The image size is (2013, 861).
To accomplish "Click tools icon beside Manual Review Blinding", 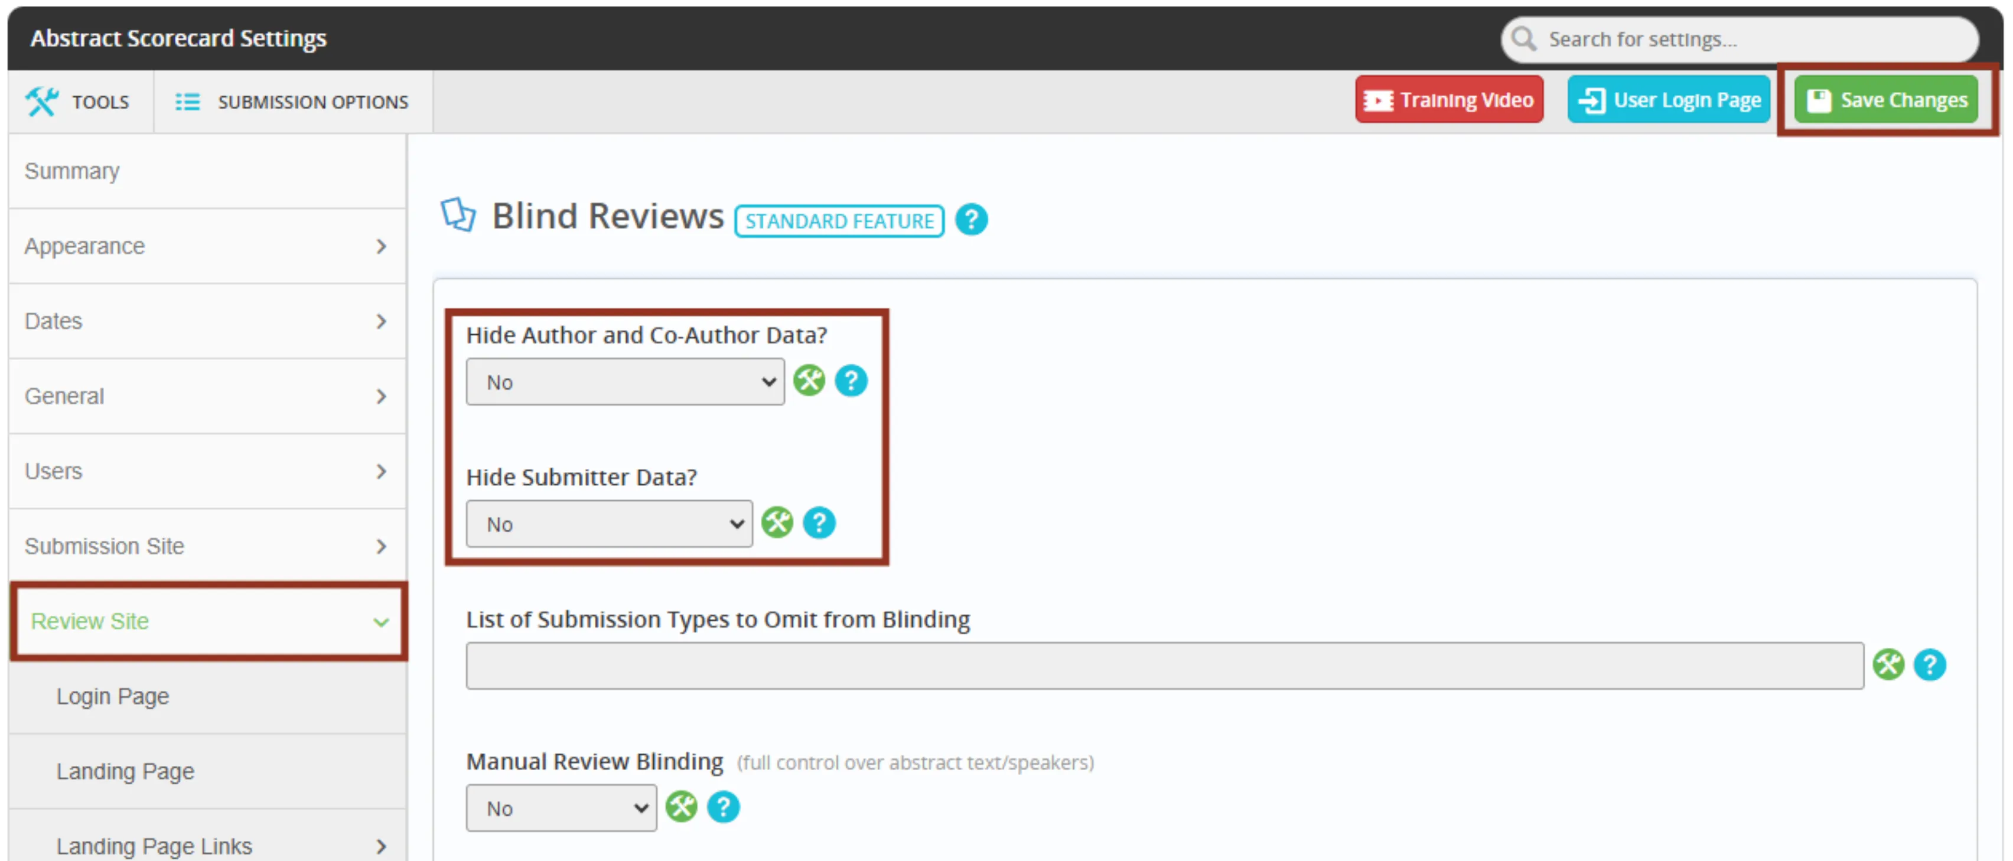I will coord(682,807).
